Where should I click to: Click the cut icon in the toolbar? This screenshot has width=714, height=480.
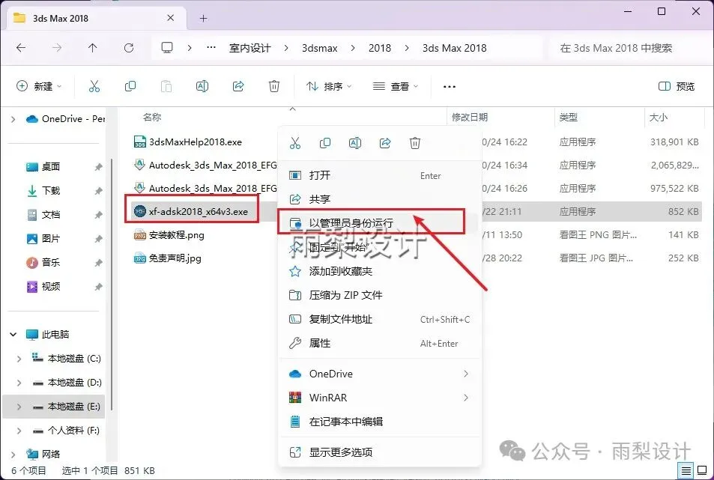tap(94, 86)
